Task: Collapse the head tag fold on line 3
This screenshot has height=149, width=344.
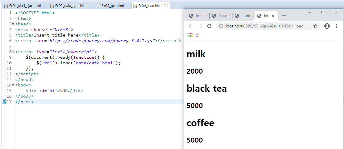Action: click(13, 24)
